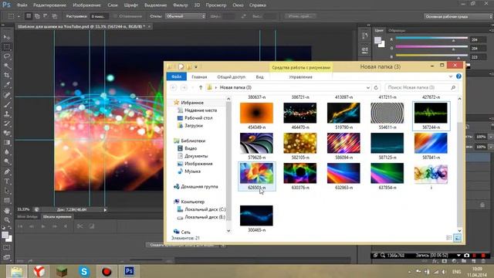The width and height of the screenshot is (494, 278).
Task: Select the Zoom tool in toolbox
Action: (x=7, y=220)
